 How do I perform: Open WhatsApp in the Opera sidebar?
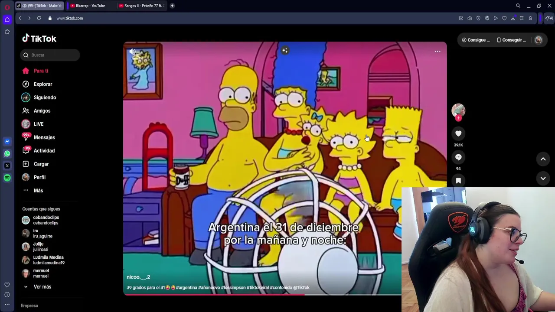tap(7, 153)
